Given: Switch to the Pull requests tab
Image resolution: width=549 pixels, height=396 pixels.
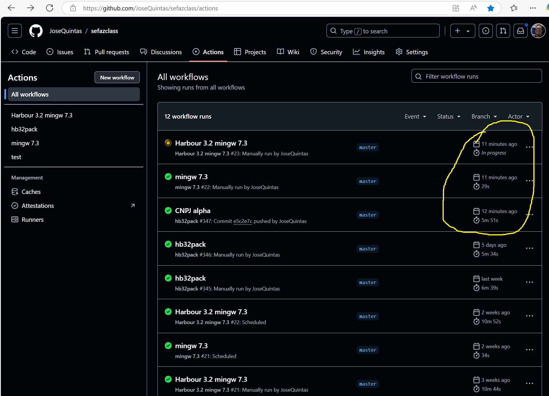Looking at the screenshot, I should point(106,52).
